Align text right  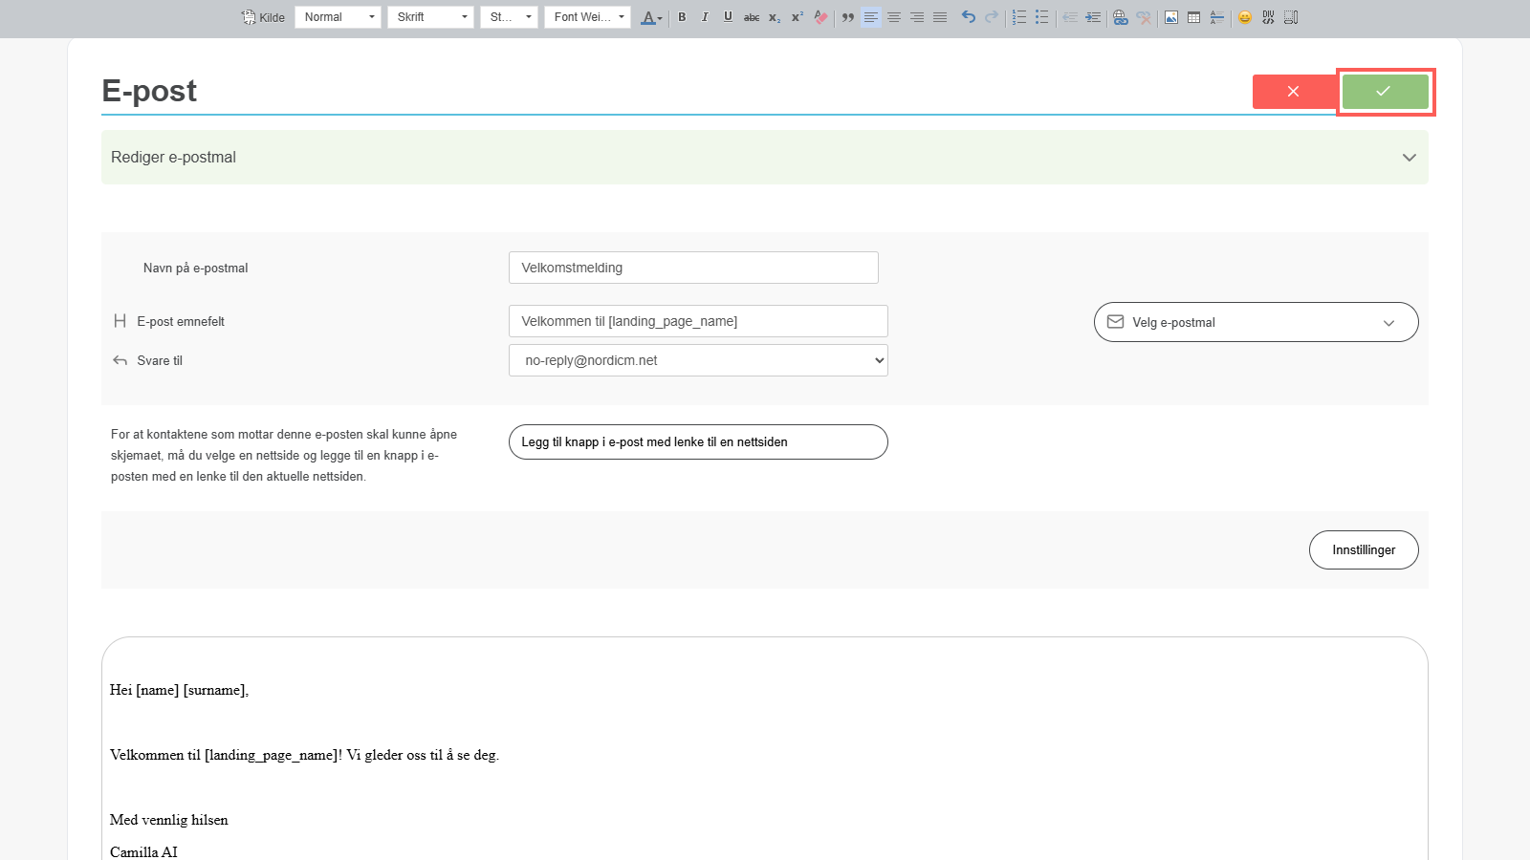pyautogui.click(x=917, y=17)
